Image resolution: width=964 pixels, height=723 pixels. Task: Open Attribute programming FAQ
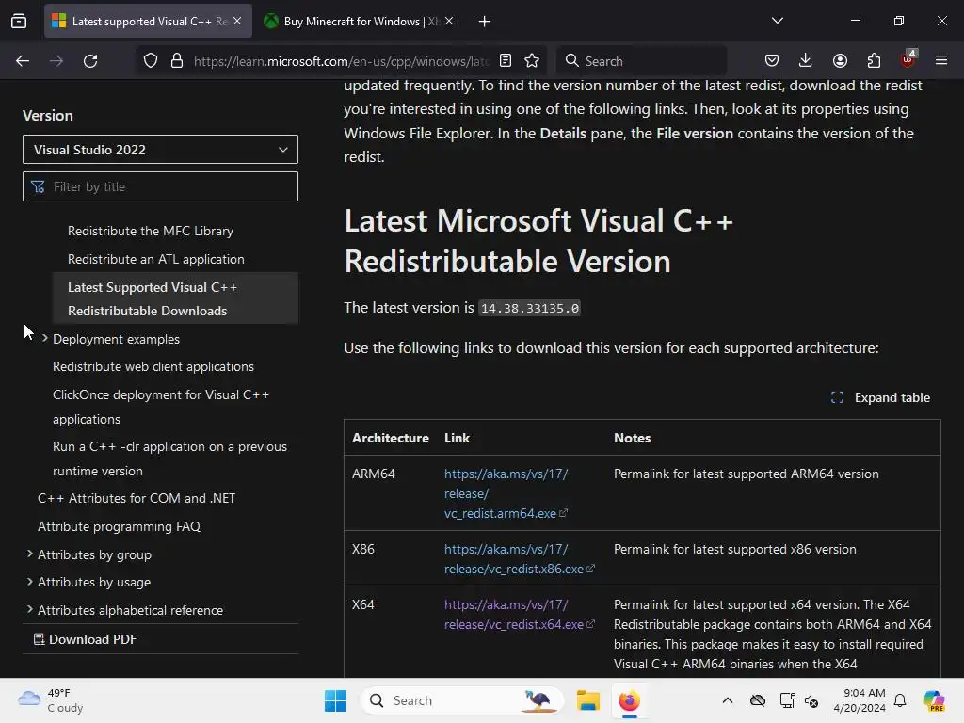119,526
